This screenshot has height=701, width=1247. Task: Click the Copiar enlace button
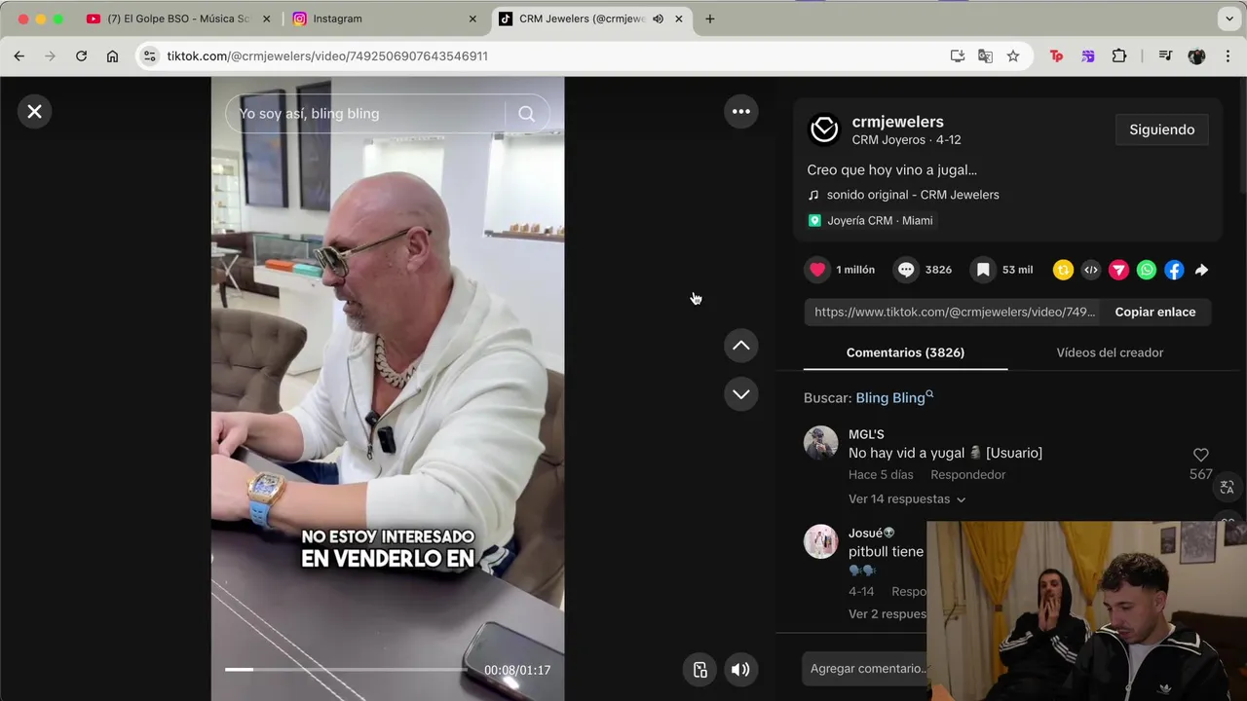pos(1154,312)
